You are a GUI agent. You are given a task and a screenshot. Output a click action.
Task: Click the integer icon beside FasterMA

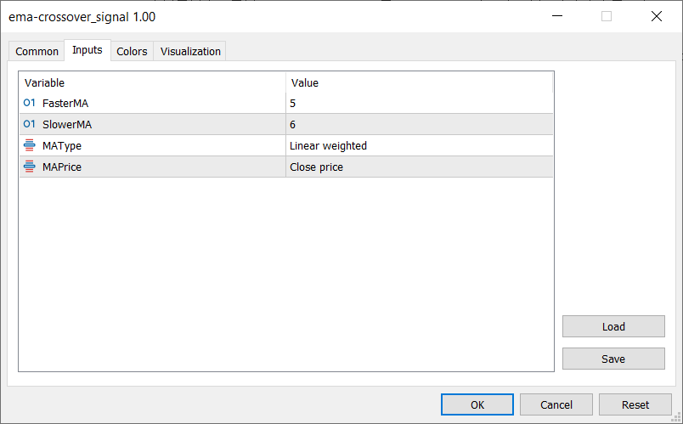[30, 103]
